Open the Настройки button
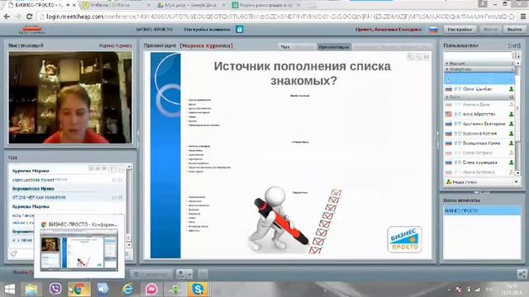The width and height of the screenshot is (529, 297). (x=460, y=30)
